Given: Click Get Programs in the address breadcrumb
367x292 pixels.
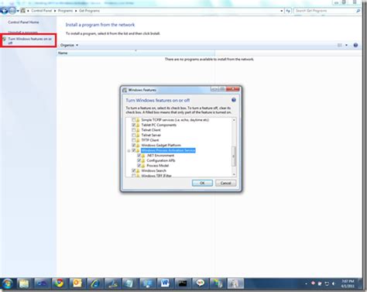Looking at the screenshot, I should point(89,11).
